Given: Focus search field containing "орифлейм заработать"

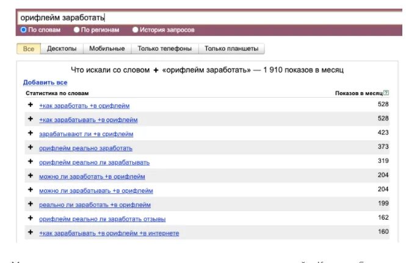Looking at the screenshot, I should [x=210, y=18].
